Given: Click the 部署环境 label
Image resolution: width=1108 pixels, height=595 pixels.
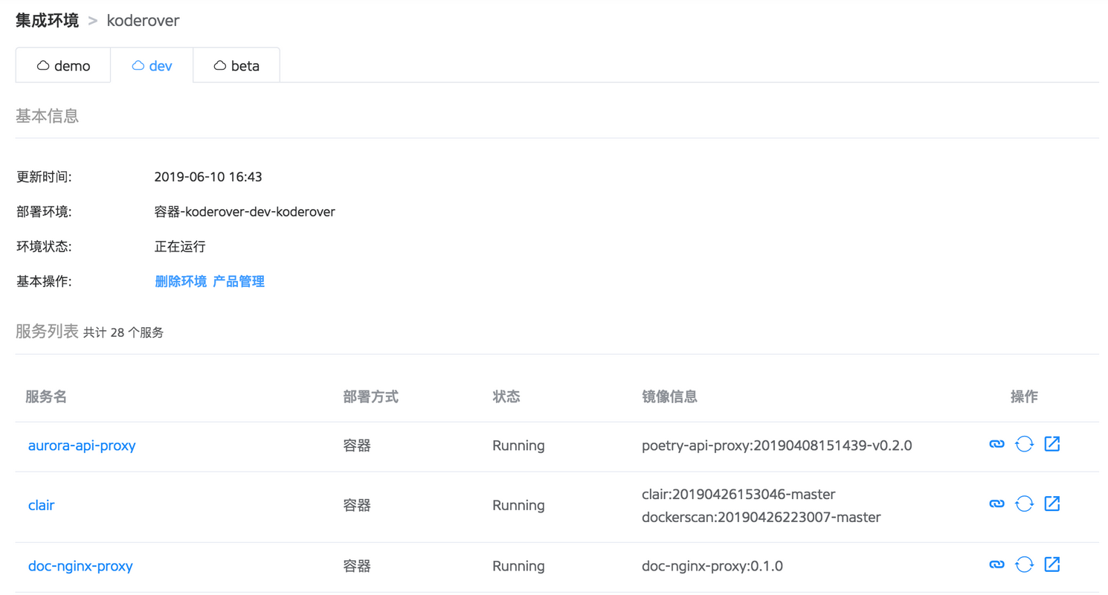Looking at the screenshot, I should click(44, 212).
